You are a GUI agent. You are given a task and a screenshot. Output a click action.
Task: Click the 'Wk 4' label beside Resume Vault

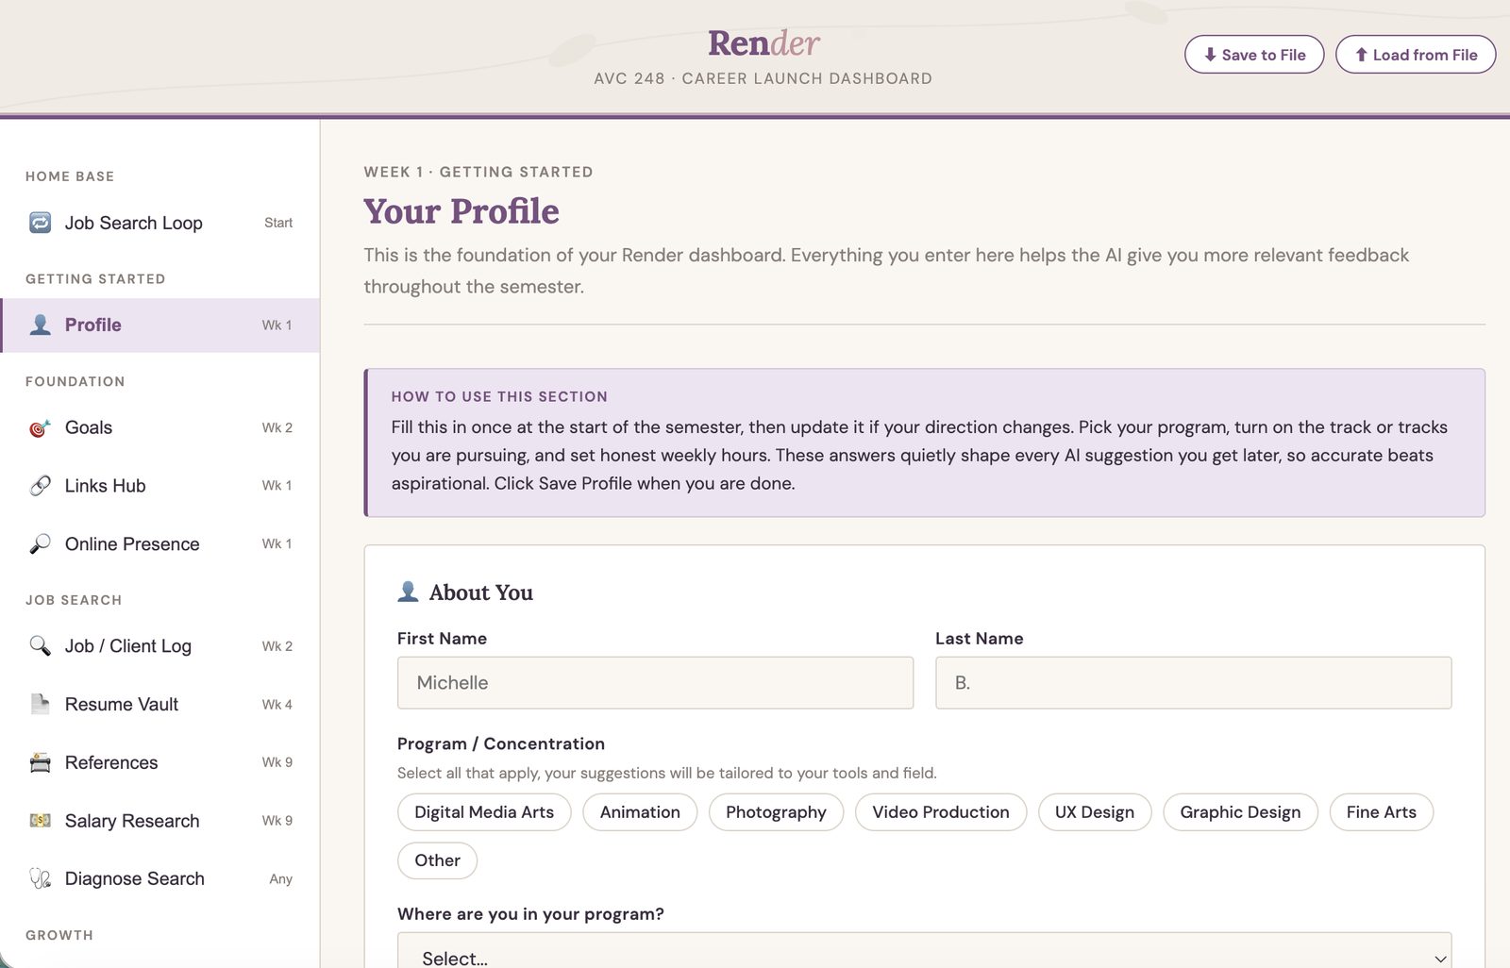tap(277, 705)
